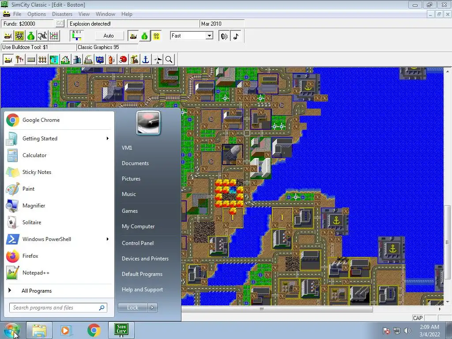452x339 pixels.
Task: Select the Road building tool
Action: coord(31,60)
